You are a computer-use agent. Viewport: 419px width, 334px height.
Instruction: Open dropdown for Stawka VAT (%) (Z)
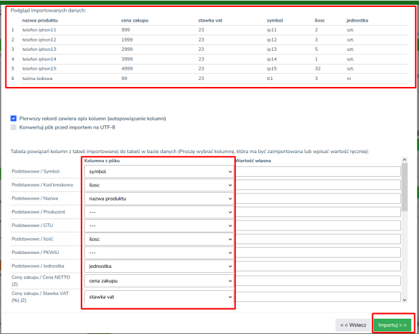pyautogui.click(x=159, y=297)
